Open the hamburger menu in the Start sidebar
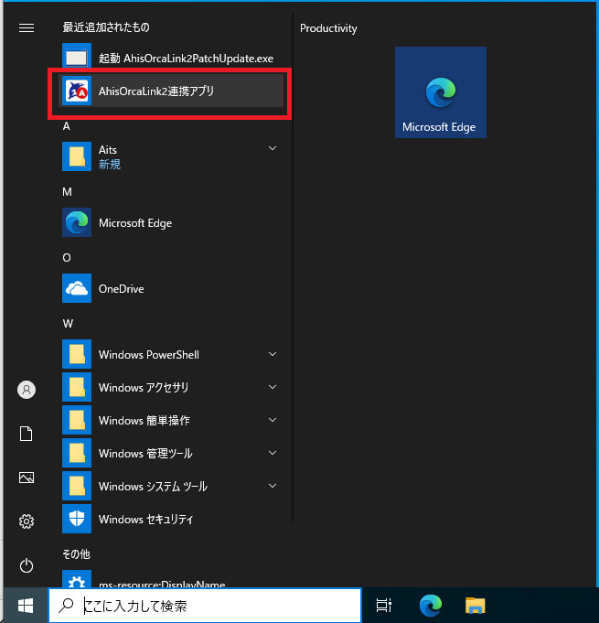Viewport: 599px width, 623px height. (27, 27)
